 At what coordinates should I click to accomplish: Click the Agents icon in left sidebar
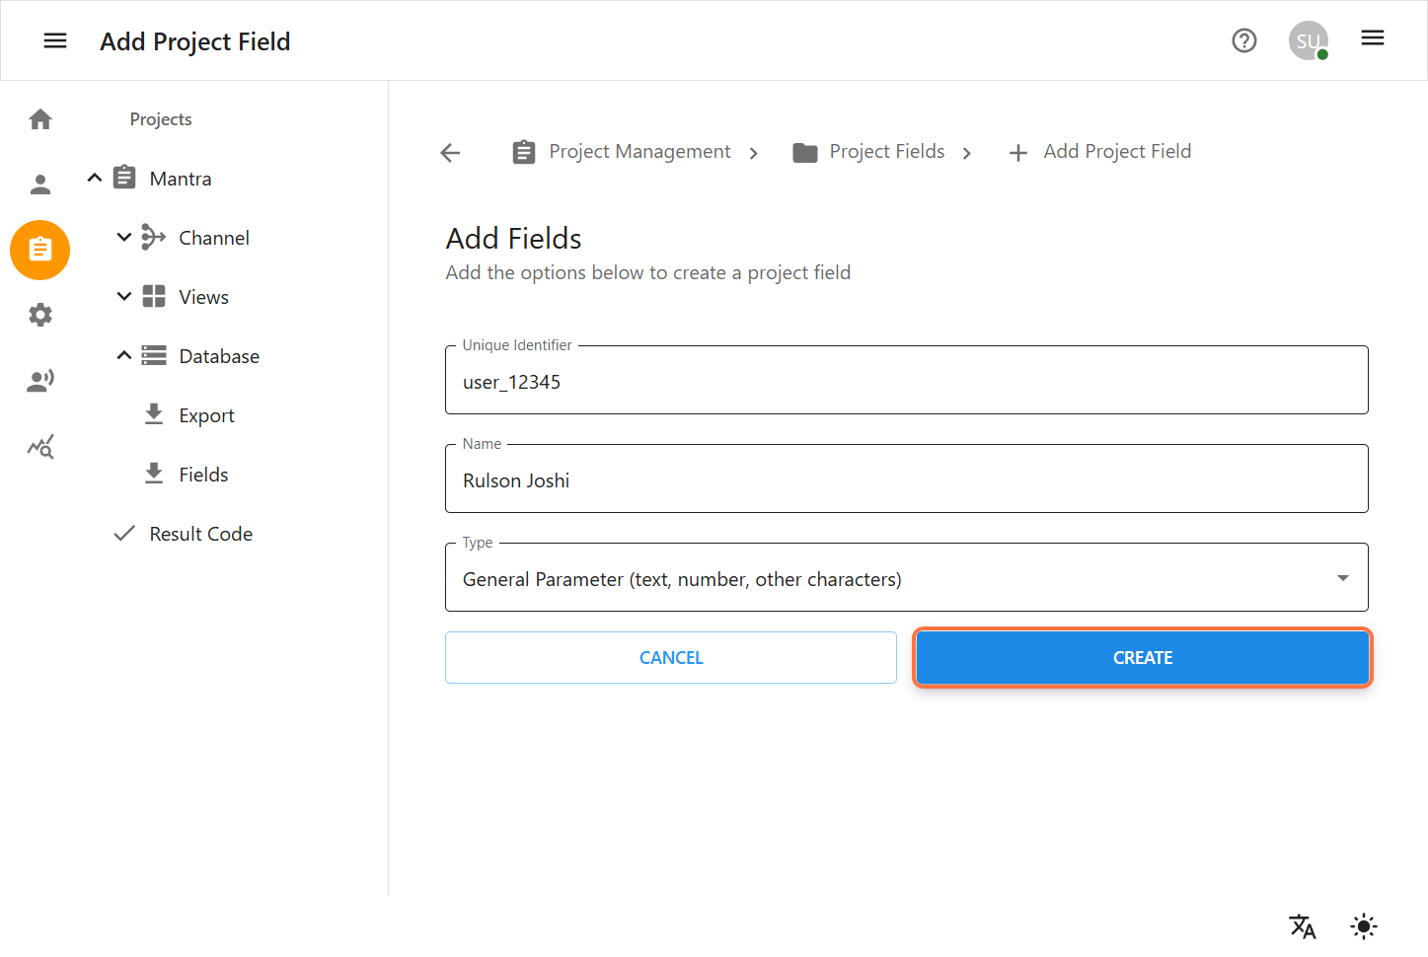pyautogui.click(x=39, y=380)
